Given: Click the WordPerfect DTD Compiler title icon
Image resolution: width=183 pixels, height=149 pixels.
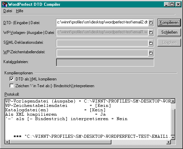Looking at the screenshot, I should pos(4,4).
